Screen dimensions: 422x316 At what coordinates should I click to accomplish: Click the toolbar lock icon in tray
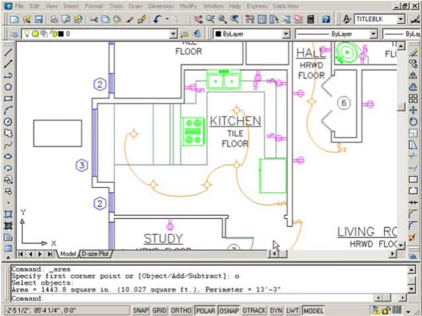386,311
